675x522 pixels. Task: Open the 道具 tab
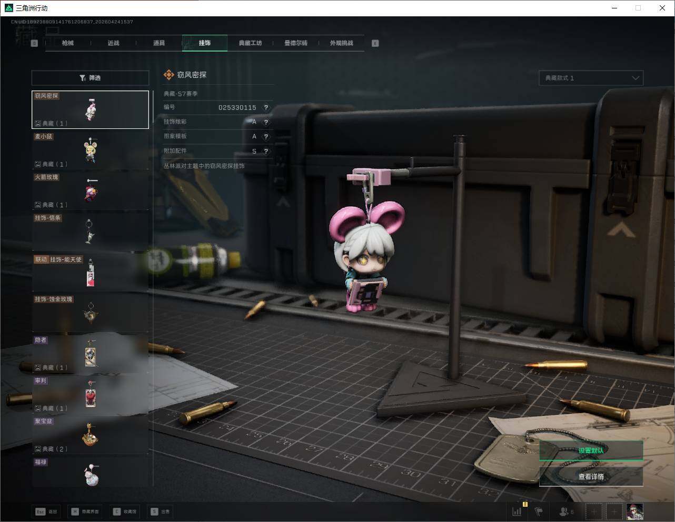point(159,43)
